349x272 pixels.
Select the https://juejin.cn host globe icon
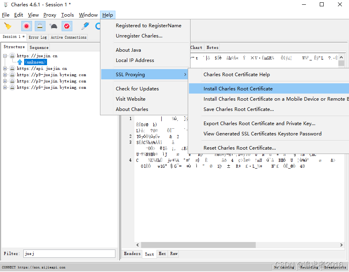12,56
